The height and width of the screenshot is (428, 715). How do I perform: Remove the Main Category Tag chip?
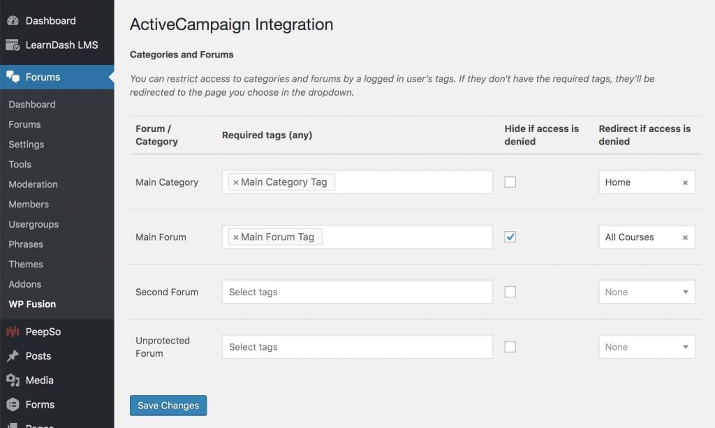pos(236,182)
